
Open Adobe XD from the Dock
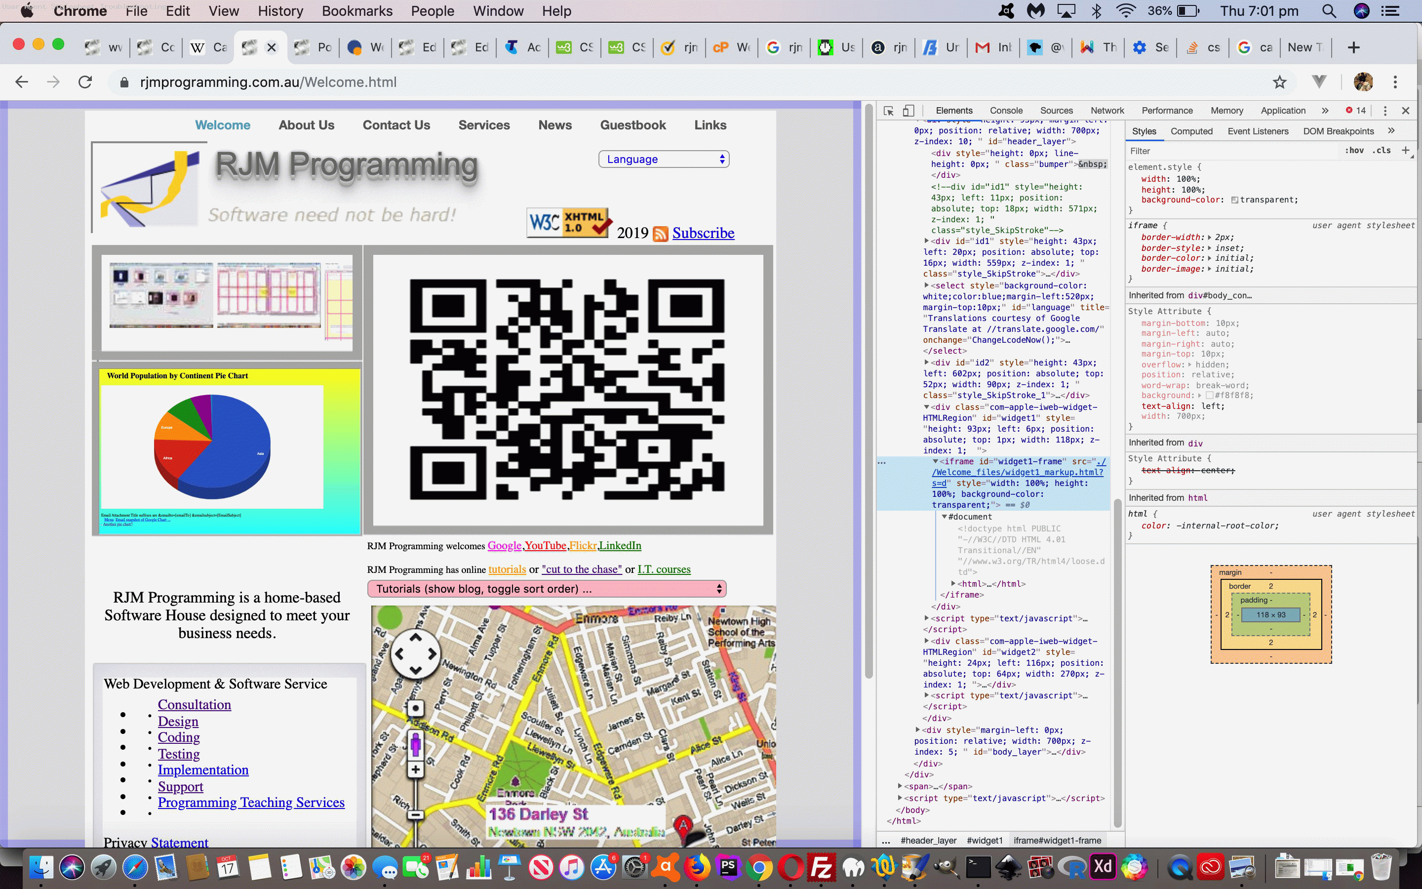(x=1103, y=867)
